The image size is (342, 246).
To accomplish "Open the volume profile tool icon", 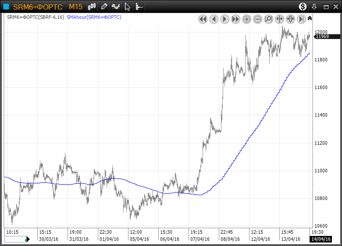I will click(139, 7).
